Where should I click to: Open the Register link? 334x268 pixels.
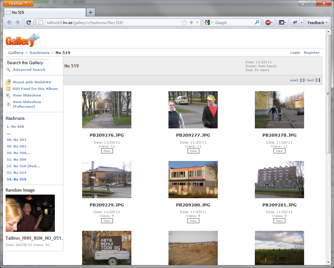[311, 52]
